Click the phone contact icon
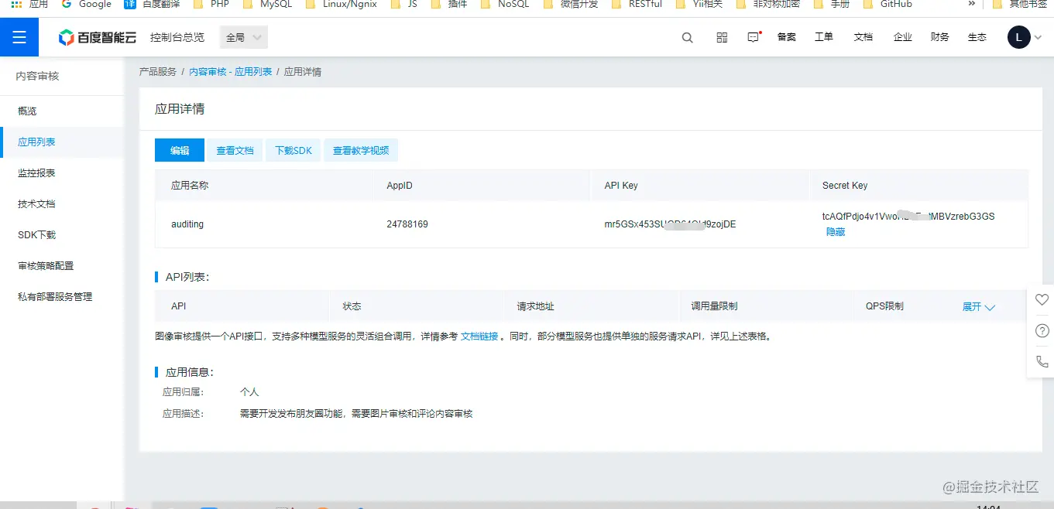 1042,361
